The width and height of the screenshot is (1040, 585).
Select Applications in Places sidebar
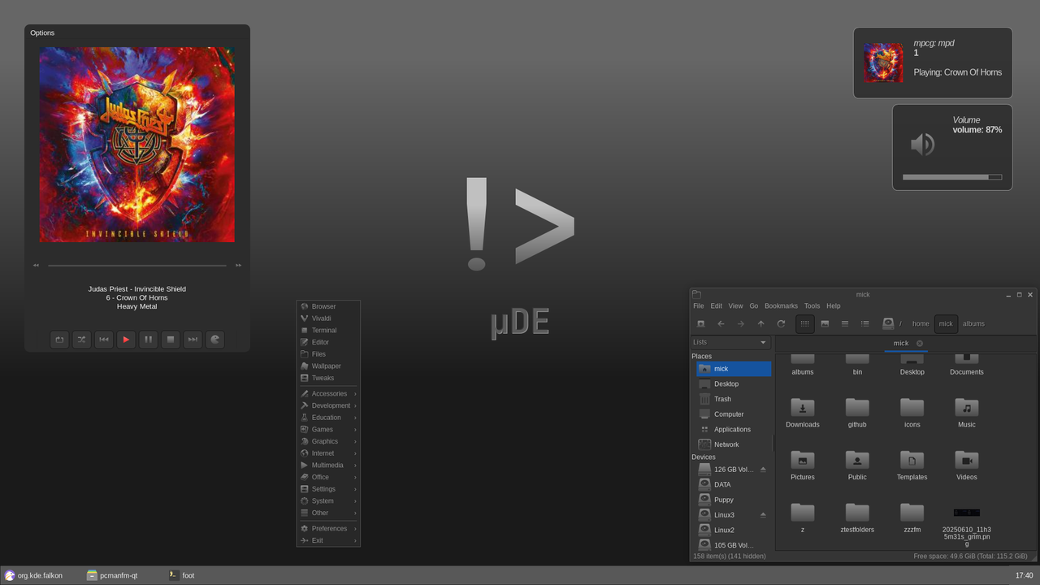click(734, 429)
